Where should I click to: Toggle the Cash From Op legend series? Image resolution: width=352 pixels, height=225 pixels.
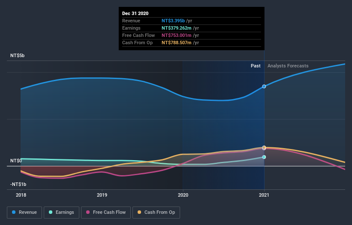point(156,213)
